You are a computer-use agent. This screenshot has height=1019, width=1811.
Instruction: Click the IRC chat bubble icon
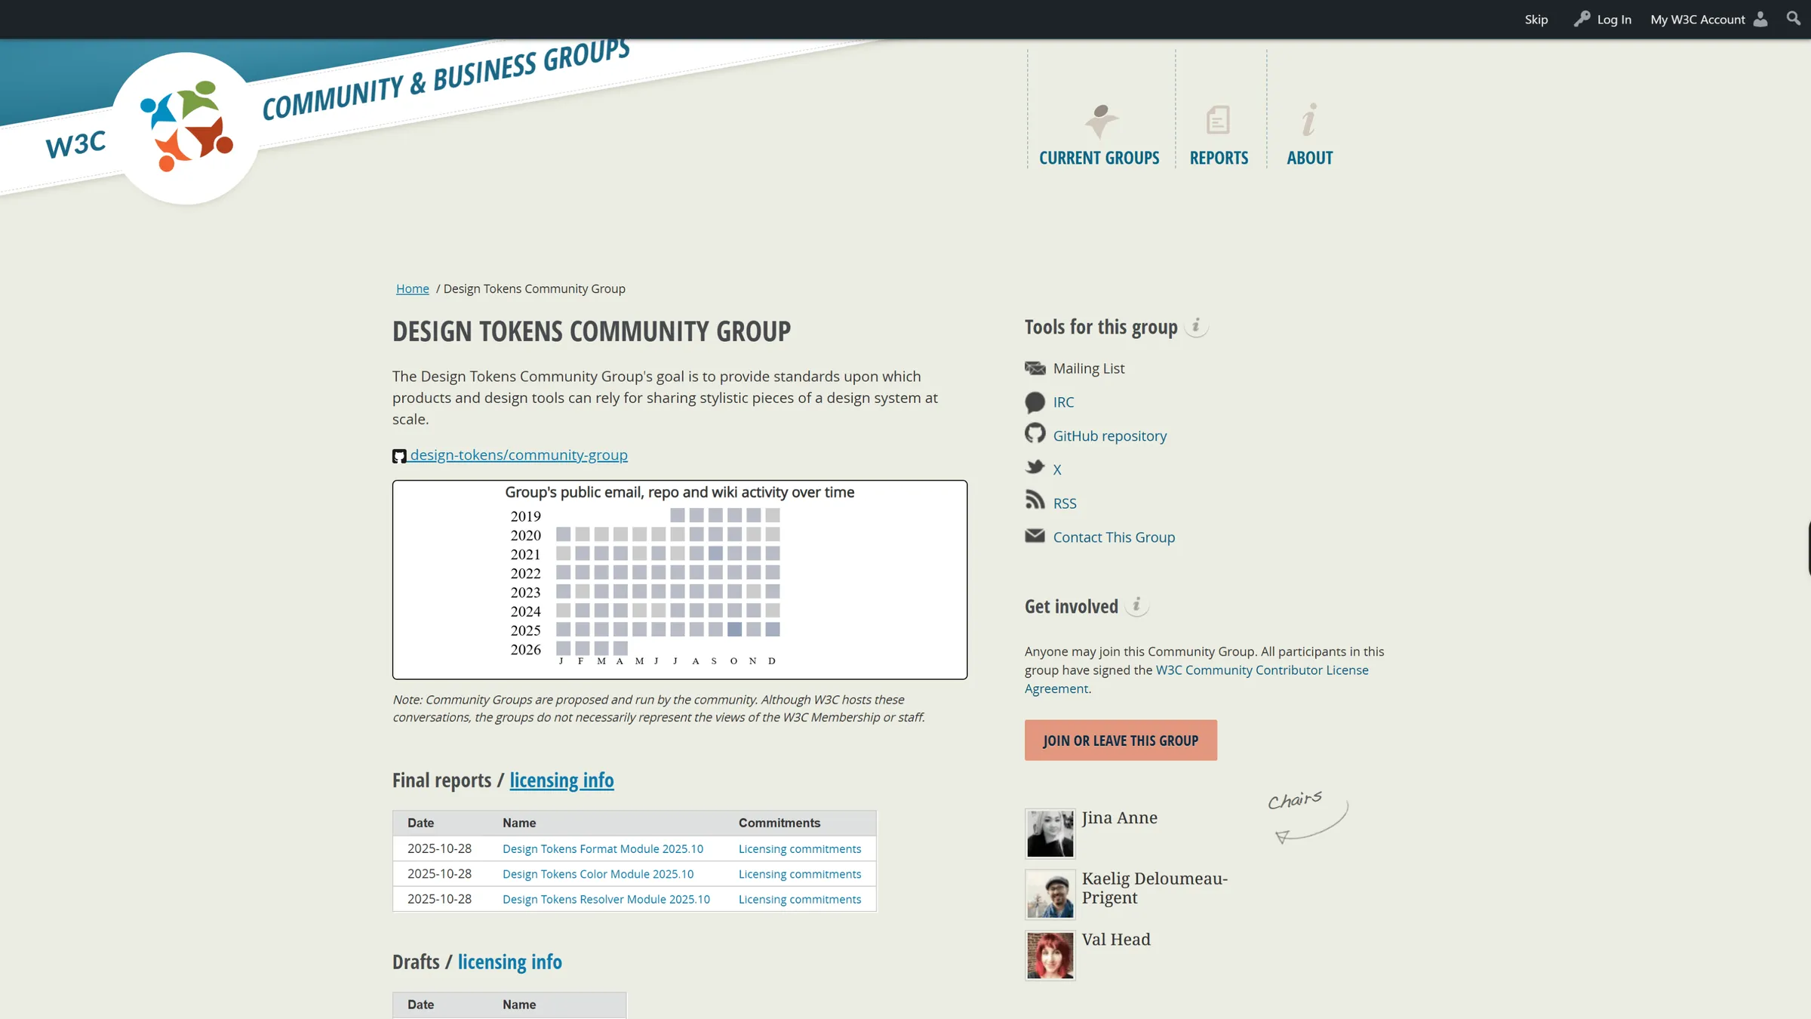click(x=1035, y=402)
